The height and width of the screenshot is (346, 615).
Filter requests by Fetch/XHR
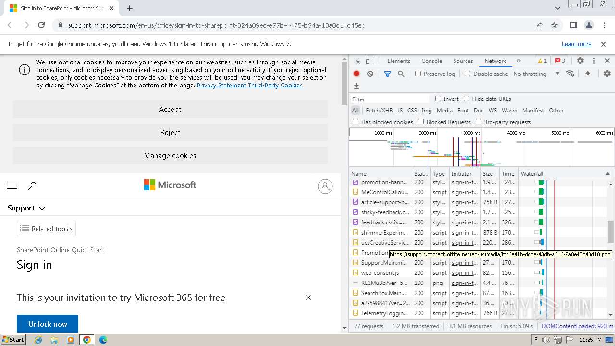379,111
